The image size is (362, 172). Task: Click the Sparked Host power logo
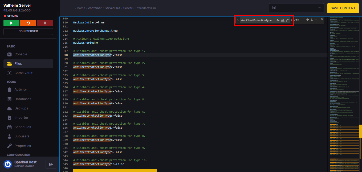point(8,164)
